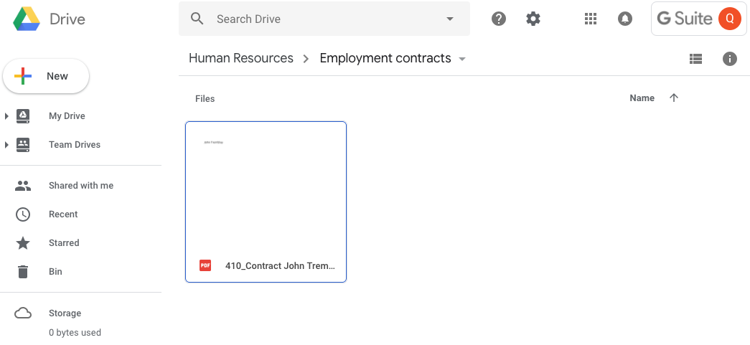
Task: Reverse sort direction with the arrow
Action: coord(673,98)
